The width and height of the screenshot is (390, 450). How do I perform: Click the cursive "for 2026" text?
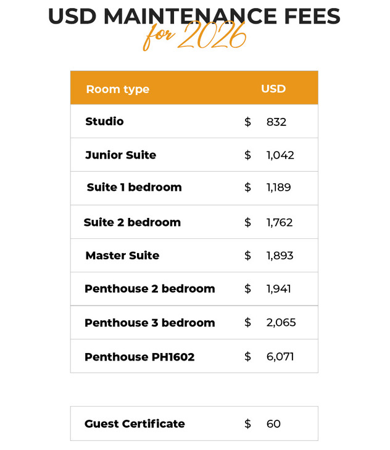(194, 38)
